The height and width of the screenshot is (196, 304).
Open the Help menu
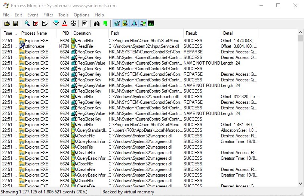coord(99,15)
